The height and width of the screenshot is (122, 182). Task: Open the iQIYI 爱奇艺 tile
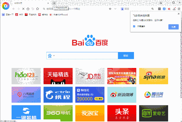pos(154,113)
